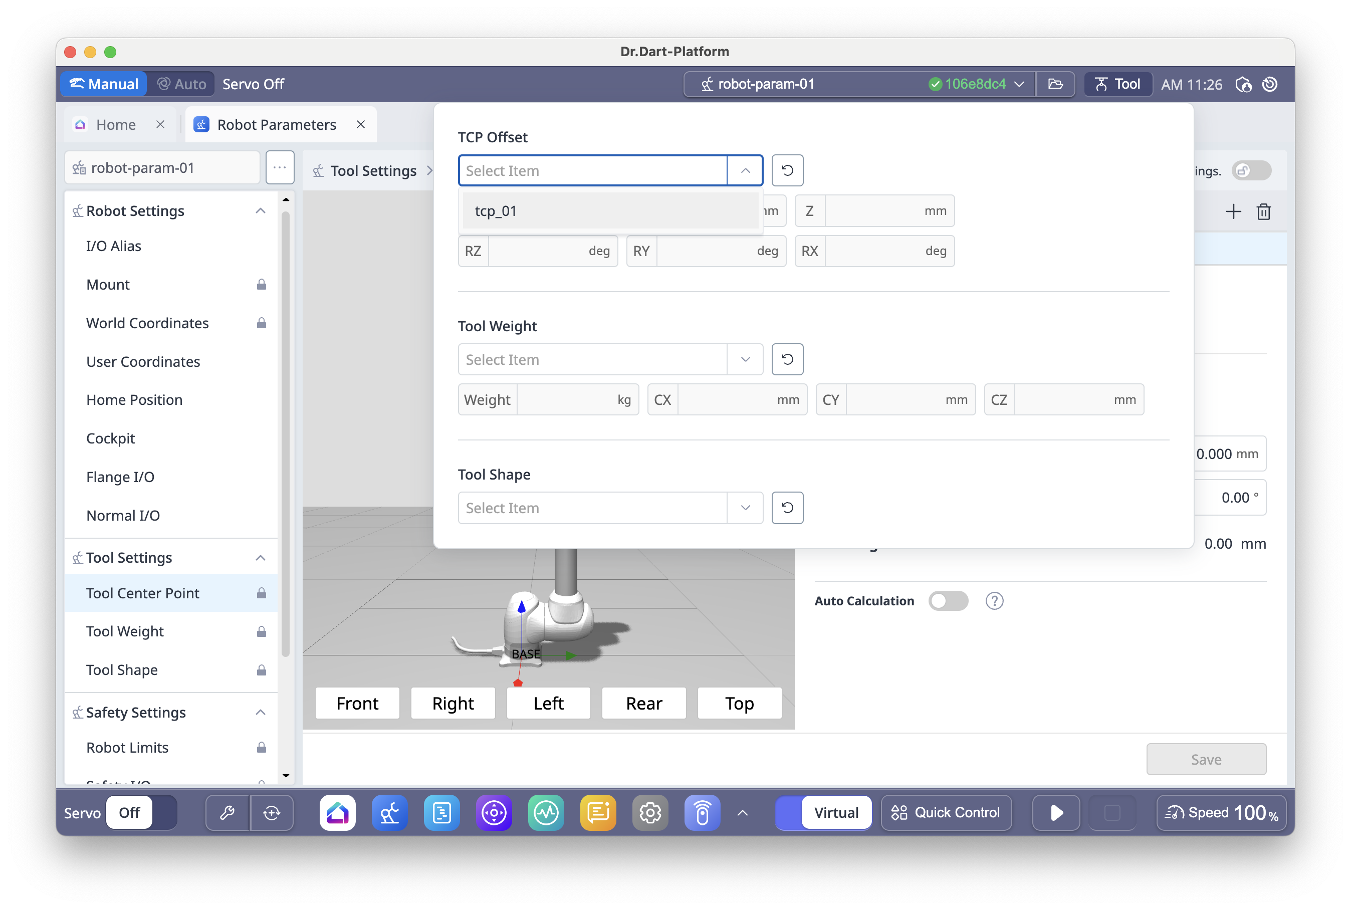Image resolution: width=1351 pixels, height=910 pixels.
Task: Adjust the Speed 100% control
Action: pyautogui.click(x=1221, y=812)
